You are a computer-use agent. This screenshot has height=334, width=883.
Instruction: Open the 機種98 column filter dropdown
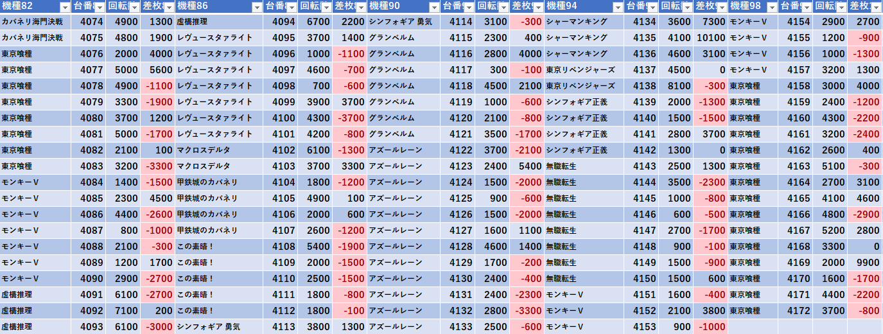click(x=771, y=7)
